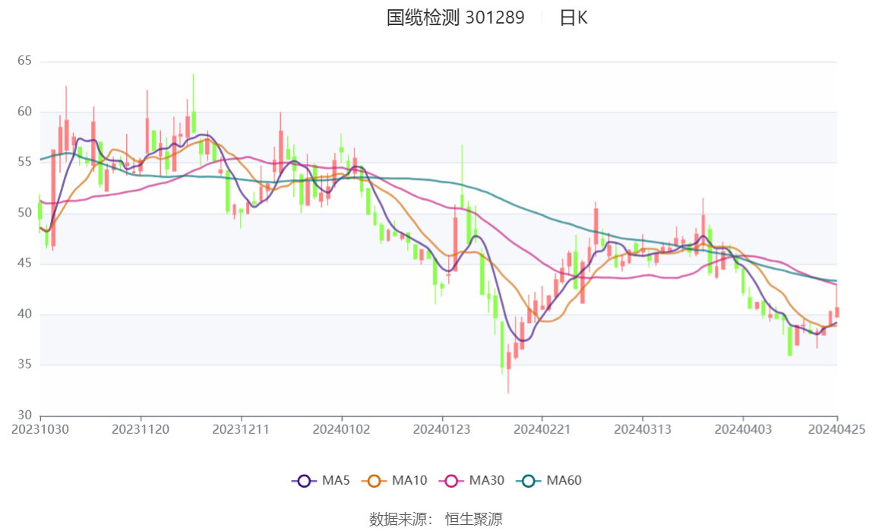Click x-axis date label 20240221
The width and height of the screenshot is (872, 531).
[x=542, y=429]
